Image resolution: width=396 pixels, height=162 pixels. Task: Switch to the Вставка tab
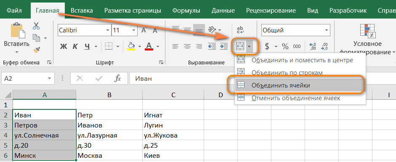point(82,11)
